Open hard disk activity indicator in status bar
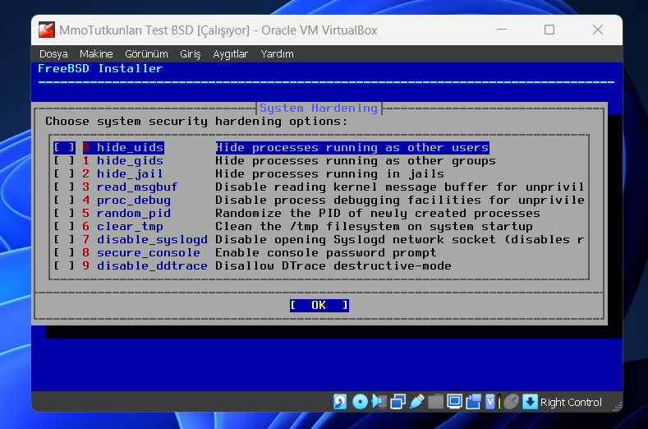 point(340,402)
